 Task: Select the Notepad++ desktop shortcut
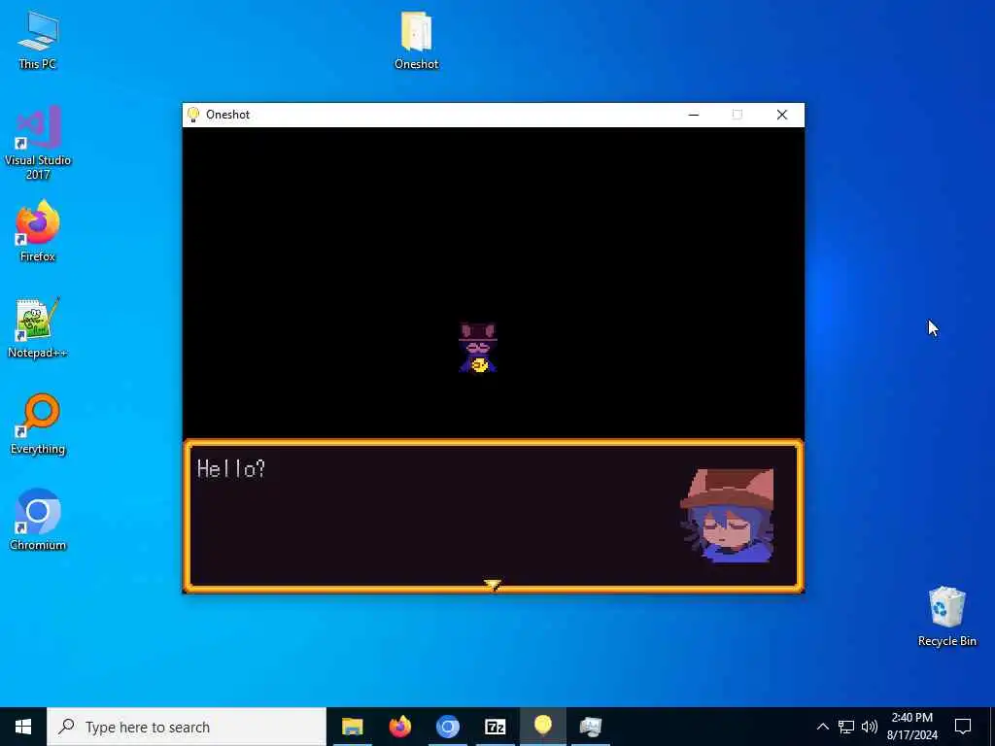(x=38, y=327)
